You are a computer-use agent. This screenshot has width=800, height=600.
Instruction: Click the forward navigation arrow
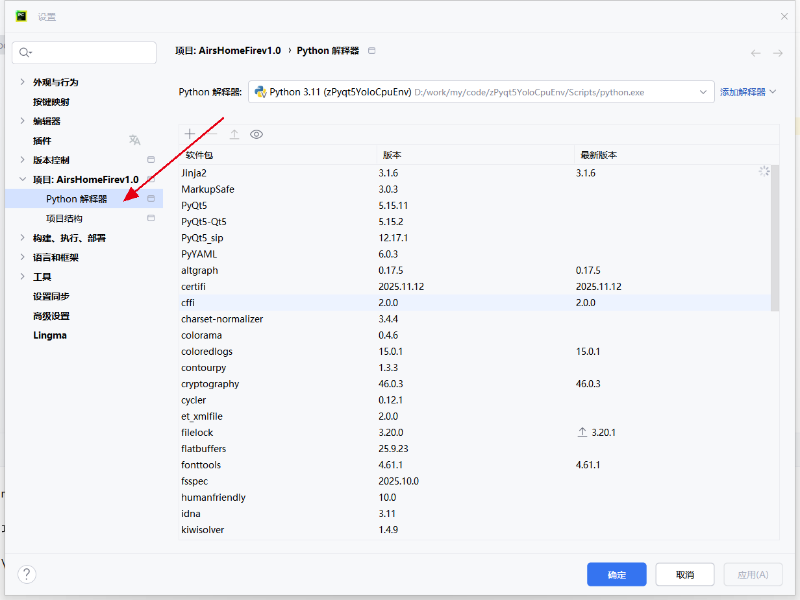[778, 53]
